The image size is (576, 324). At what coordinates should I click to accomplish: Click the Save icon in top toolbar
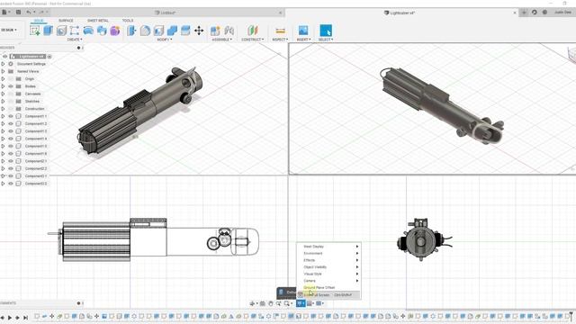click(x=18, y=12)
